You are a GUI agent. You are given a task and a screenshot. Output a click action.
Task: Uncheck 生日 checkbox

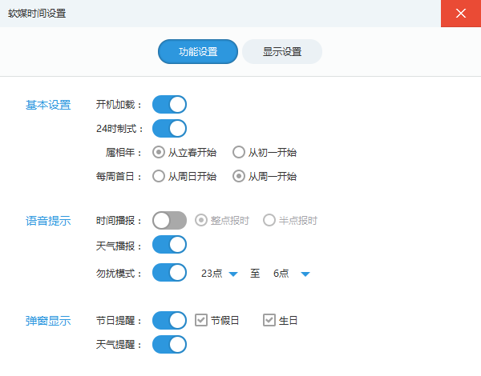pyautogui.click(x=269, y=320)
